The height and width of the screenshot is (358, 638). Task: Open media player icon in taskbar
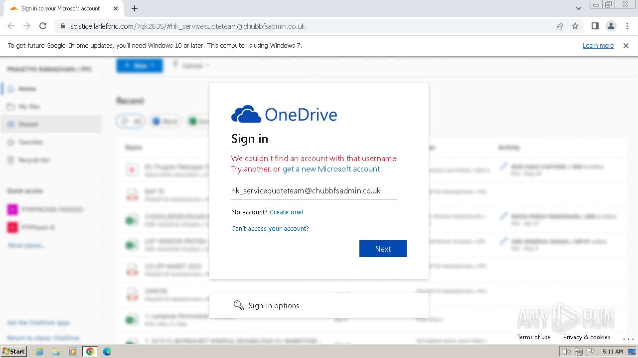(x=73, y=352)
